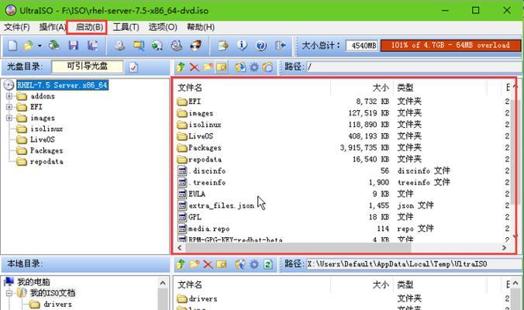Open the 启动(B) menu
Image resolution: width=524 pixels, height=310 pixels.
[89, 27]
